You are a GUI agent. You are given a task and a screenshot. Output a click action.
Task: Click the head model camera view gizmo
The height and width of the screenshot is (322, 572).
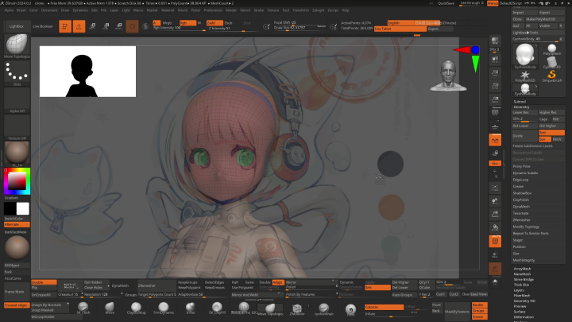click(447, 72)
